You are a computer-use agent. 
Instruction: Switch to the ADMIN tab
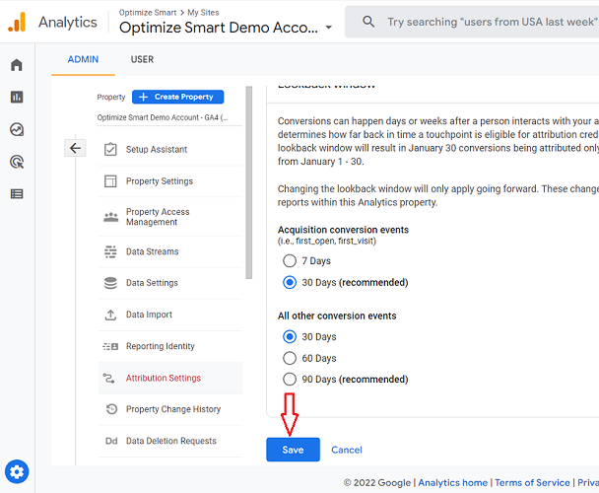click(83, 59)
